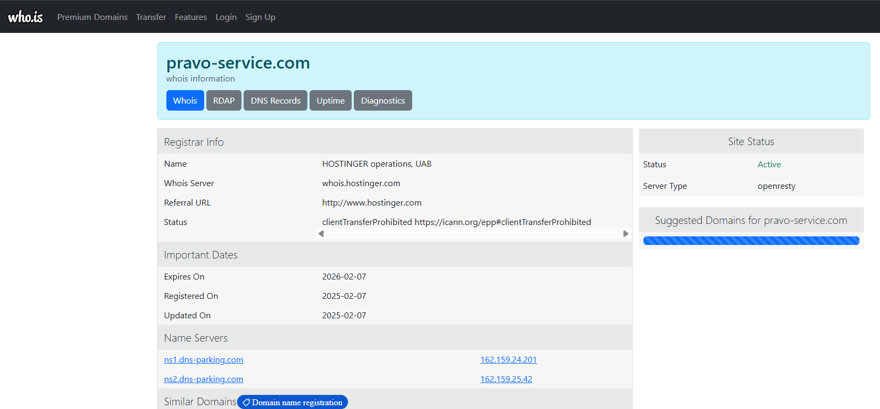Click Sign Up in the navigation bar
Viewport: 880px width, 409px height.
pos(260,17)
